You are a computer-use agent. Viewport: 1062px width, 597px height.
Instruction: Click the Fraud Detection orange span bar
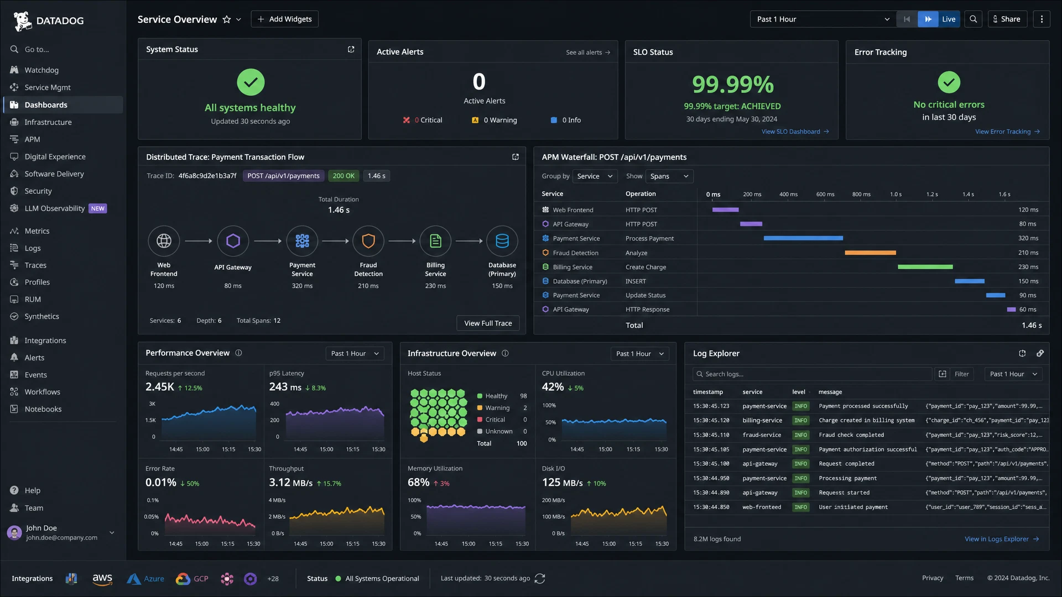click(x=870, y=253)
